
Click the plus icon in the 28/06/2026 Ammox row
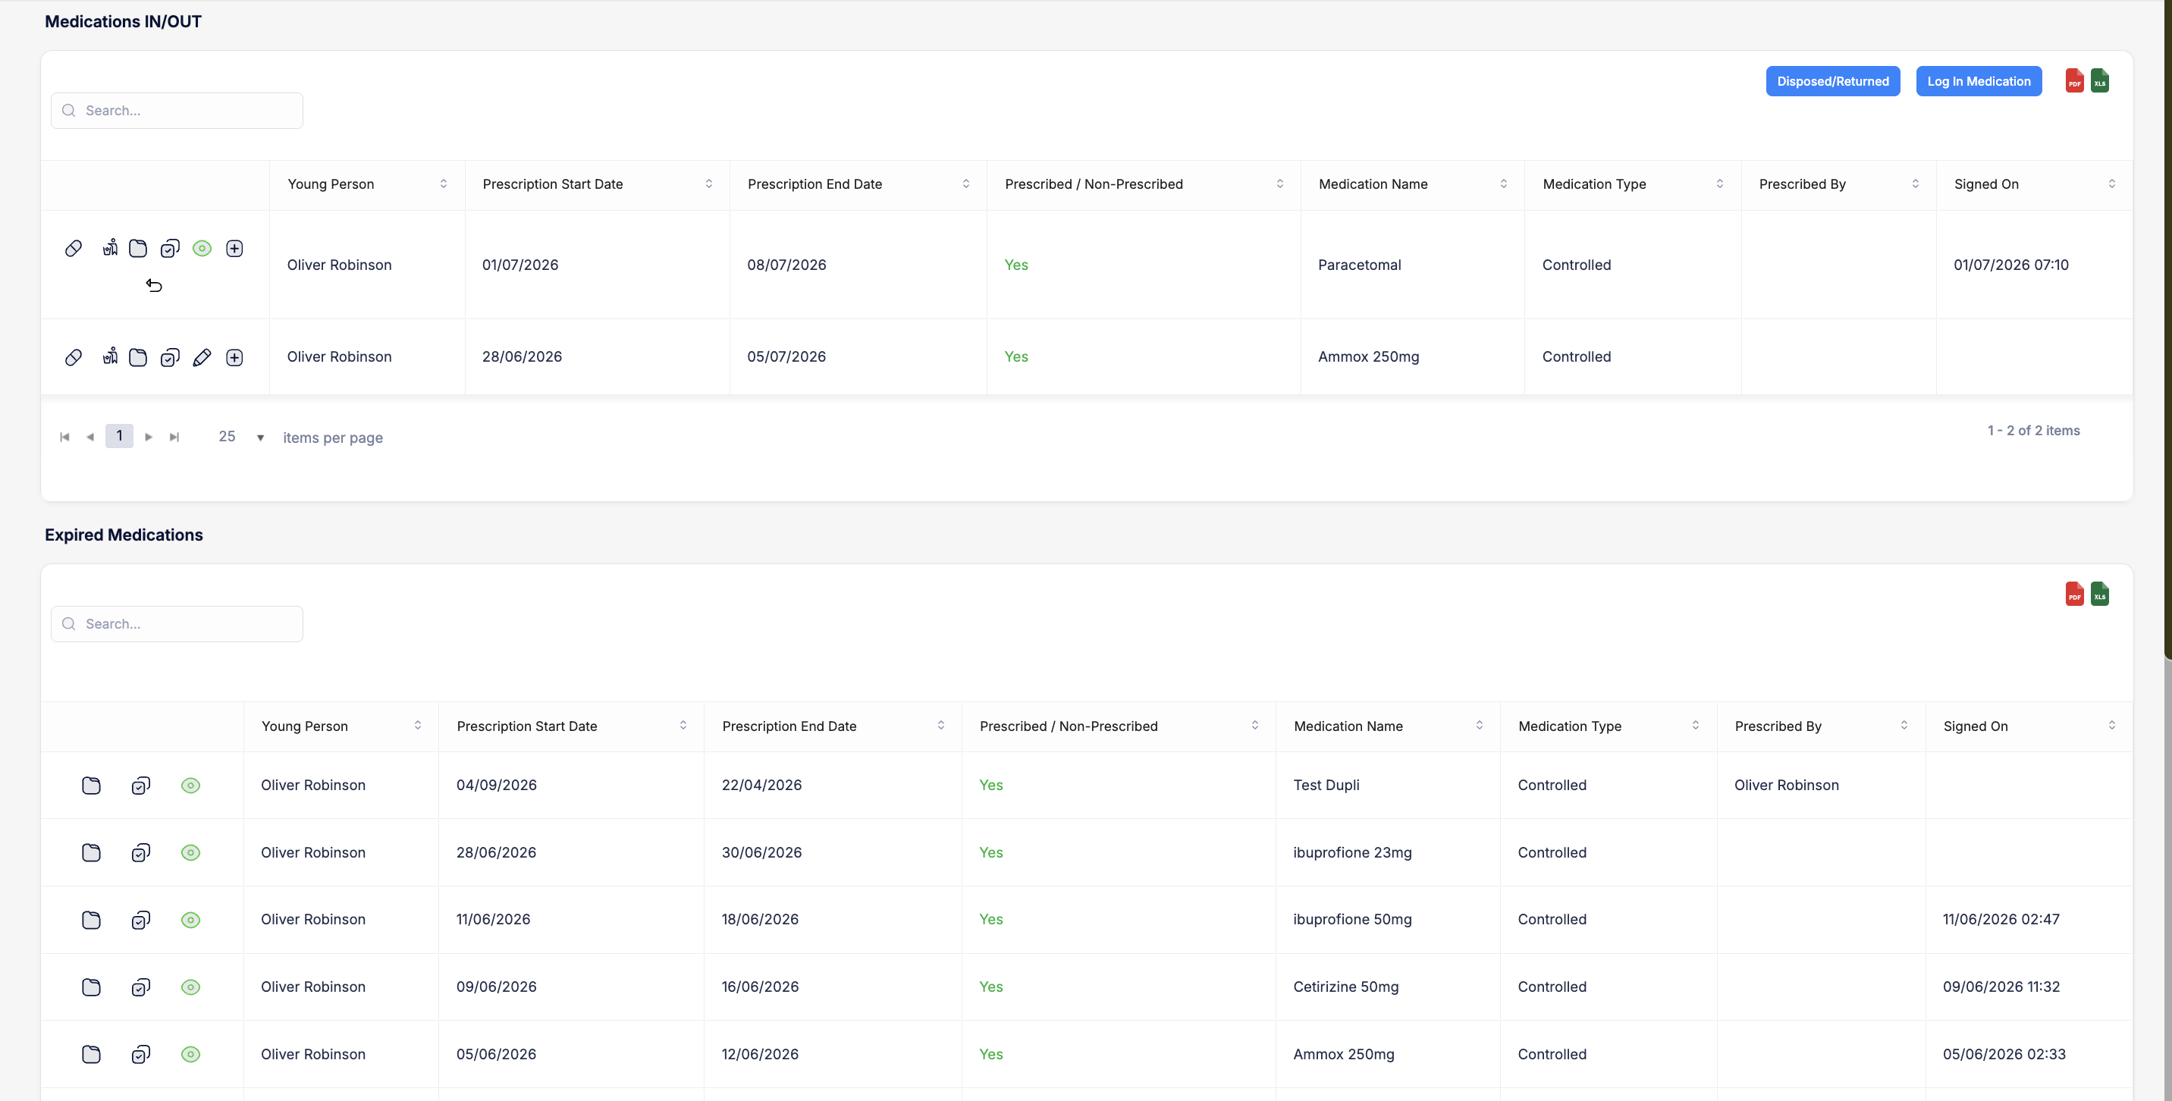234,357
